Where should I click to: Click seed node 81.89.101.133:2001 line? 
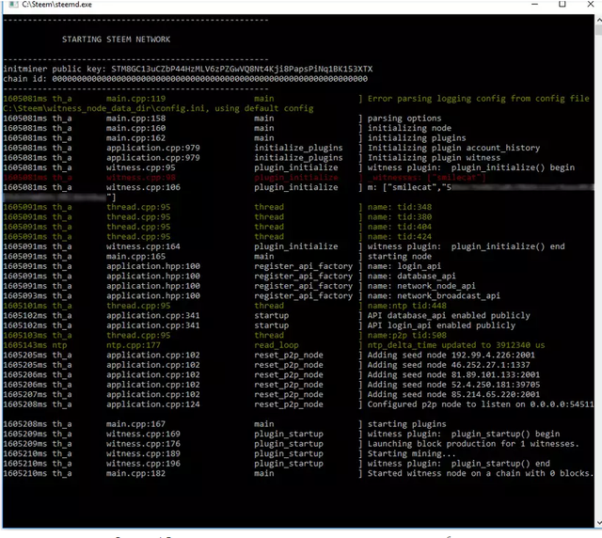coord(453,374)
